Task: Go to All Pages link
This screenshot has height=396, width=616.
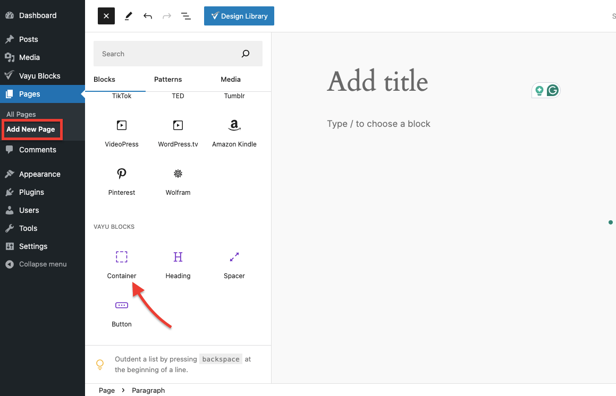Action: point(21,115)
